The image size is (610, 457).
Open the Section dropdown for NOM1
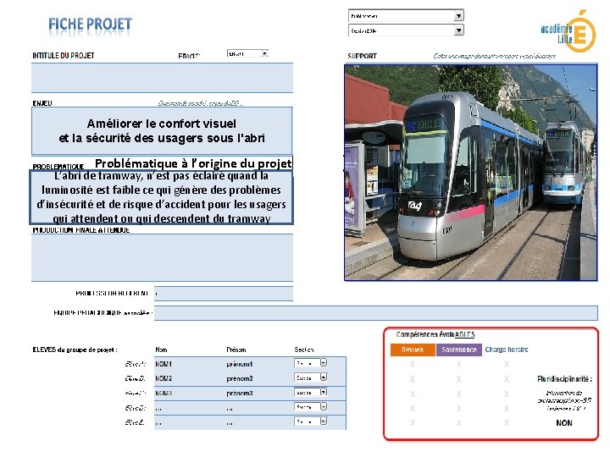[x=311, y=363]
